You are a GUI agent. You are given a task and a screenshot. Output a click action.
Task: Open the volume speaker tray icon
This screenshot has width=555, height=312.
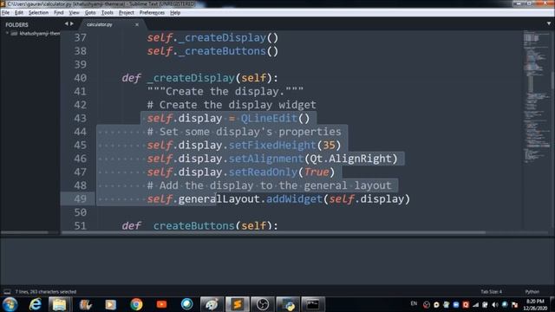point(495,304)
